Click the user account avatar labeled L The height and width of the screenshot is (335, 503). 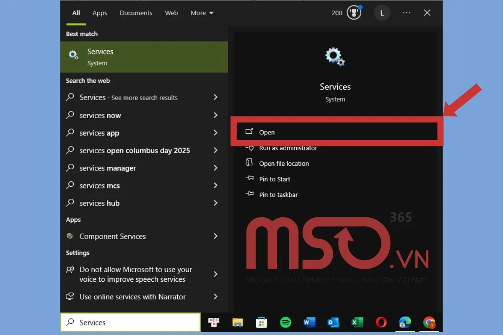pyautogui.click(x=382, y=13)
